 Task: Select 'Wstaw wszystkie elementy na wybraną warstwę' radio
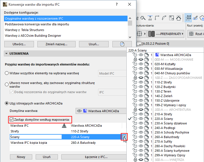coord(7,73)
